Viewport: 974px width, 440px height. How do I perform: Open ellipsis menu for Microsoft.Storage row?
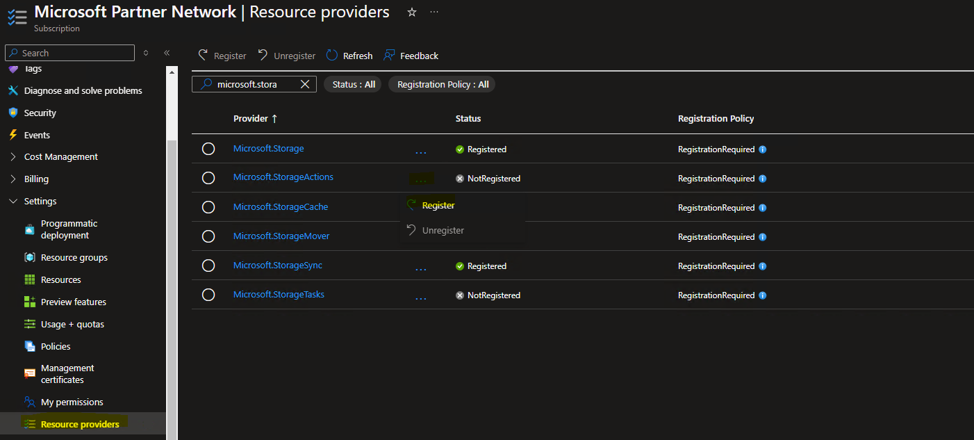coord(421,151)
